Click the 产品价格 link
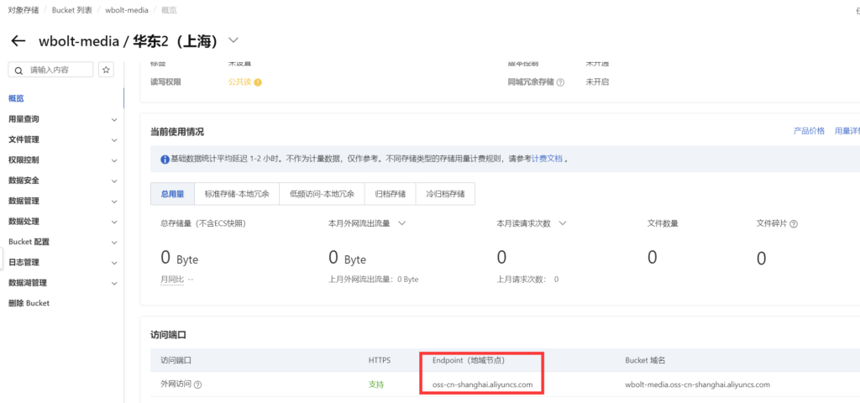The width and height of the screenshot is (860, 403). click(809, 131)
